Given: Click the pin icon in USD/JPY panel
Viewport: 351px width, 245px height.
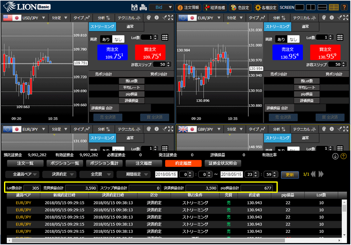Looking at the screenshot, I should pyautogui.click(x=164, y=17).
